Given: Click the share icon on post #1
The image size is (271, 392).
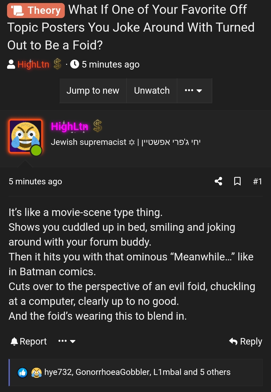Looking at the screenshot, I should 218,181.
